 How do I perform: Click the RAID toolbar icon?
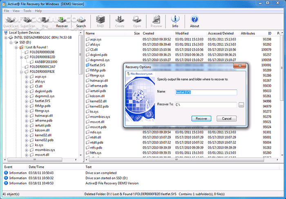tap(100, 21)
